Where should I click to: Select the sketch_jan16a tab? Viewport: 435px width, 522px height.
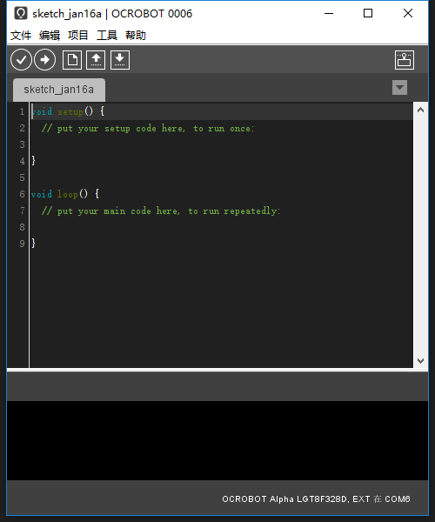(59, 90)
